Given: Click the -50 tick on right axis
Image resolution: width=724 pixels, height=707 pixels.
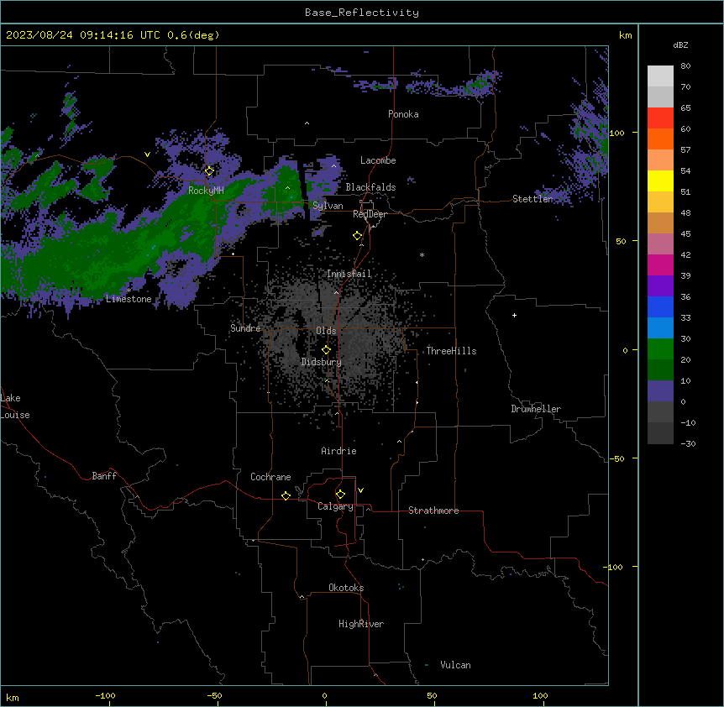Looking at the screenshot, I should click(x=616, y=458).
